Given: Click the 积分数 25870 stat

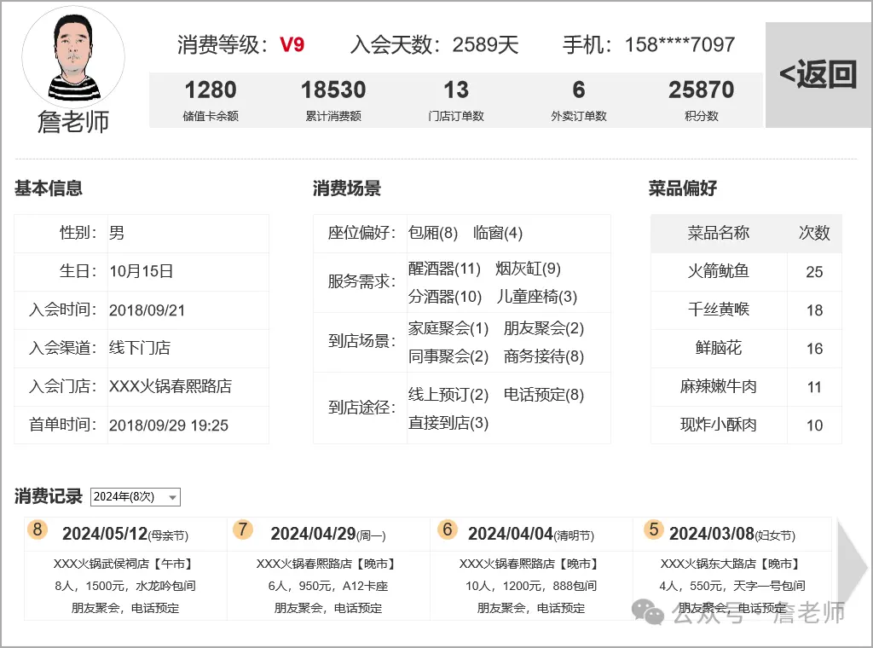Looking at the screenshot, I should click(x=701, y=100).
